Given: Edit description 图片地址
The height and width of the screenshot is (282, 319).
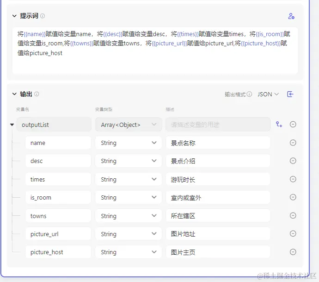Looking at the screenshot, I should 218,234.
